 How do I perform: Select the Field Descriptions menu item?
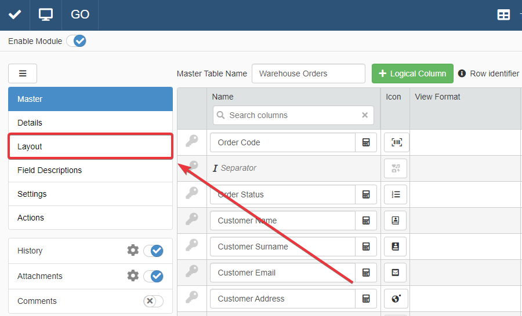tap(90, 170)
